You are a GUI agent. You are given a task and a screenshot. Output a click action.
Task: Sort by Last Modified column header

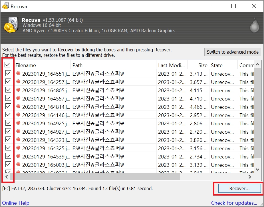tap(172, 65)
